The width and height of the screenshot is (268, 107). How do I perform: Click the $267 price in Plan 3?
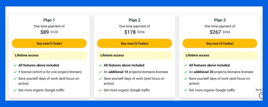pyautogui.click(x=215, y=32)
